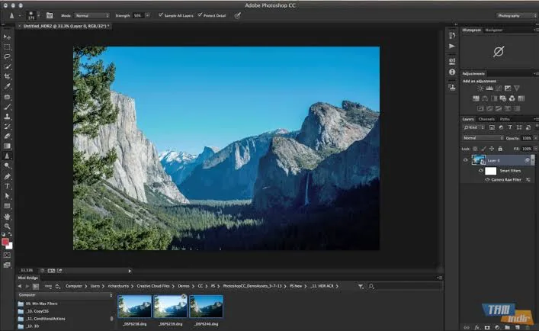Uncheck Sample All Layers checkbox
Viewport: 539px width, 331px height.
coord(161,15)
